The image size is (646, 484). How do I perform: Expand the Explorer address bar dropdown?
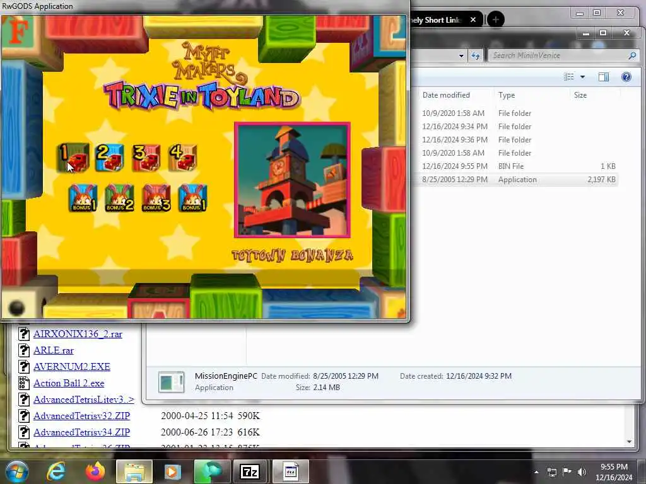[x=461, y=55]
